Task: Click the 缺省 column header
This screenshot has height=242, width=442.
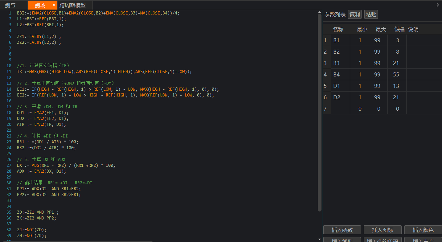Action: coord(399,30)
